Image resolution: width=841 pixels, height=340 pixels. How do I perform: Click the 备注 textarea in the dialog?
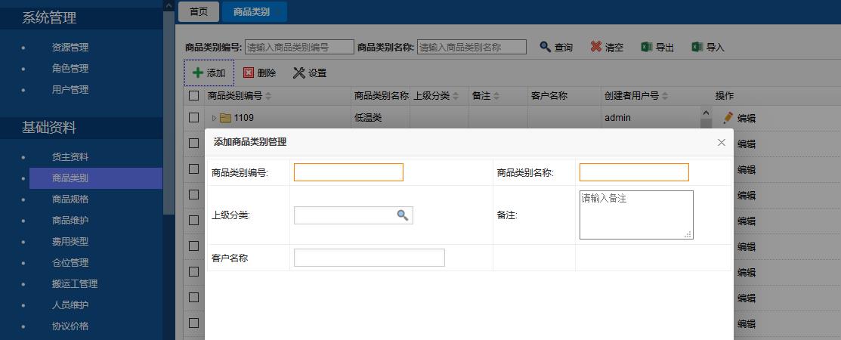click(635, 215)
